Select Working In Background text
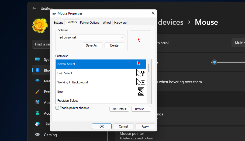Viewport: 245px width, 141px height. (73, 82)
